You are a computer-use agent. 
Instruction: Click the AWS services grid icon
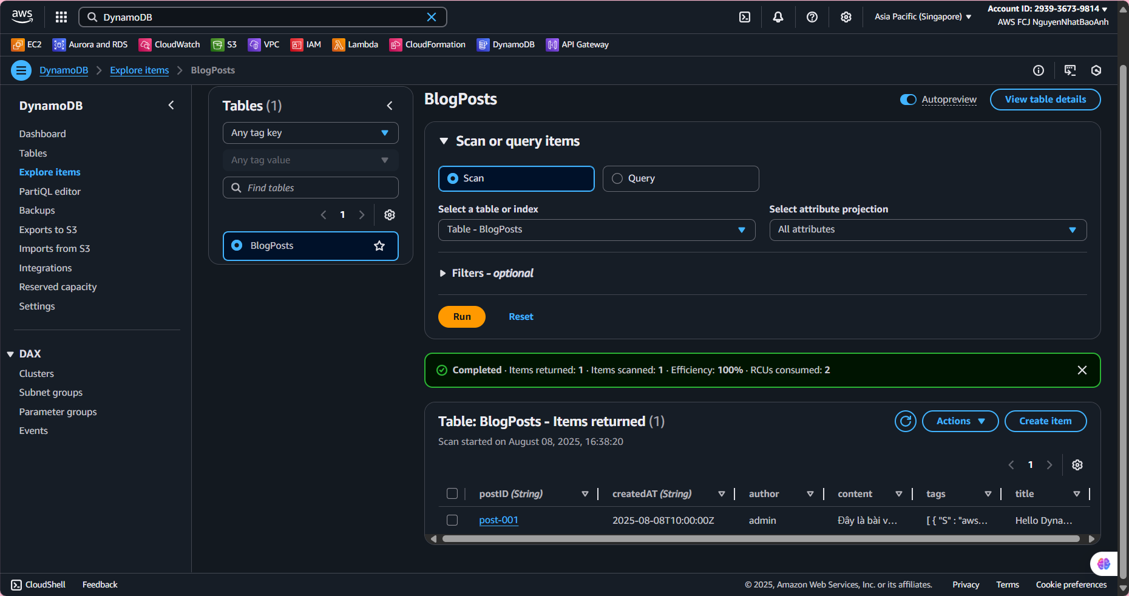[x=61, y=17]
